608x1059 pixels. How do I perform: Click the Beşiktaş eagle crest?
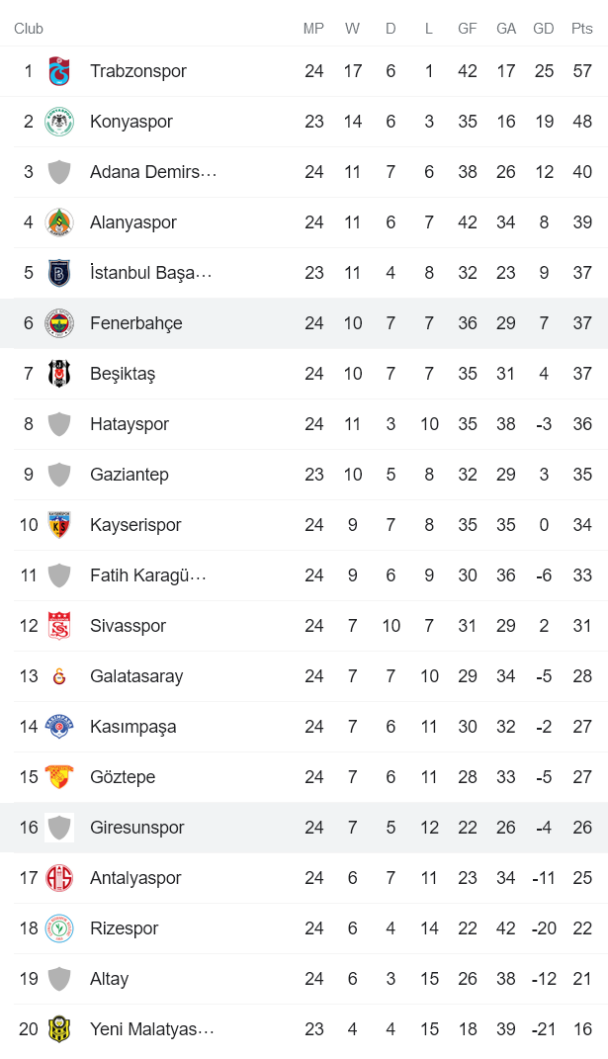(59, 373)
